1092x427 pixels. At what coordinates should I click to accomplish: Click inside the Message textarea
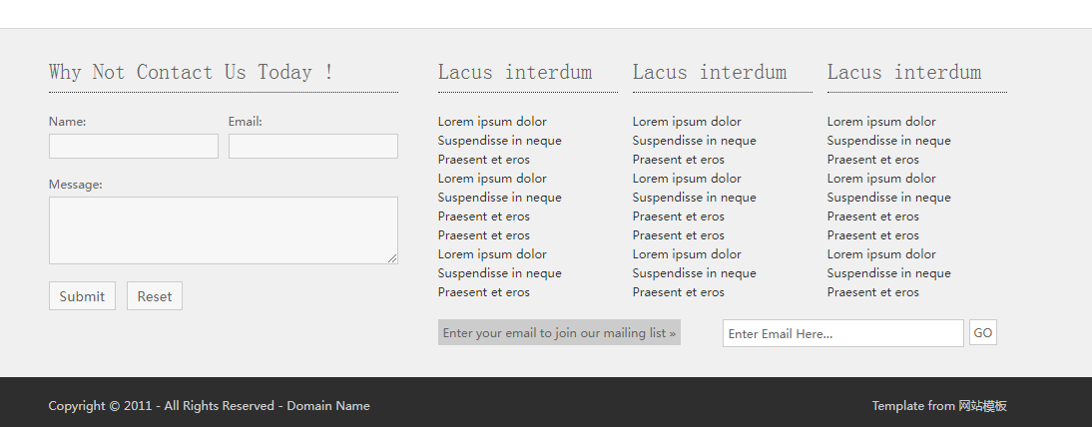(223, 230)
